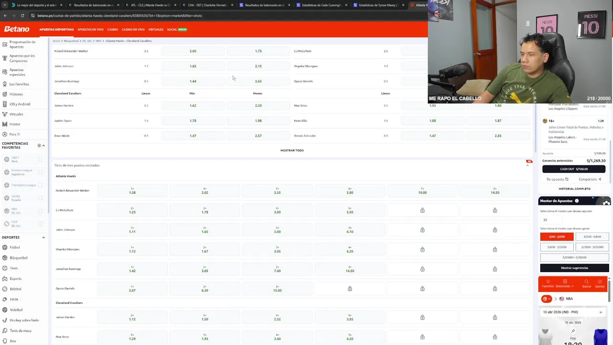Open the red globe region selector
Screen dimensions: 613x345
(546, 299)
